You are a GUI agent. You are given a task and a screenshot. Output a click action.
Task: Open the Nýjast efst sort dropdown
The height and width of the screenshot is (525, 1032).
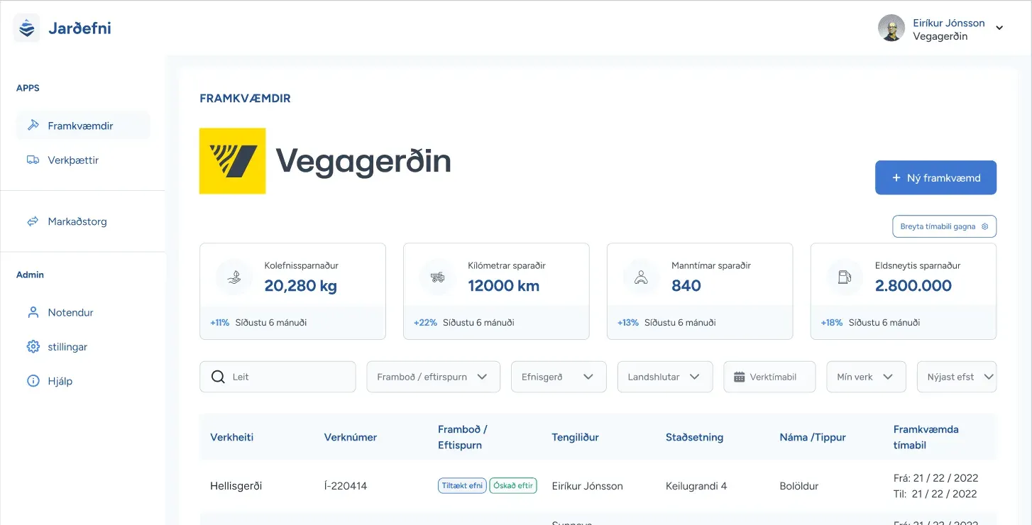pyautogui.click(x=957, y=377)
